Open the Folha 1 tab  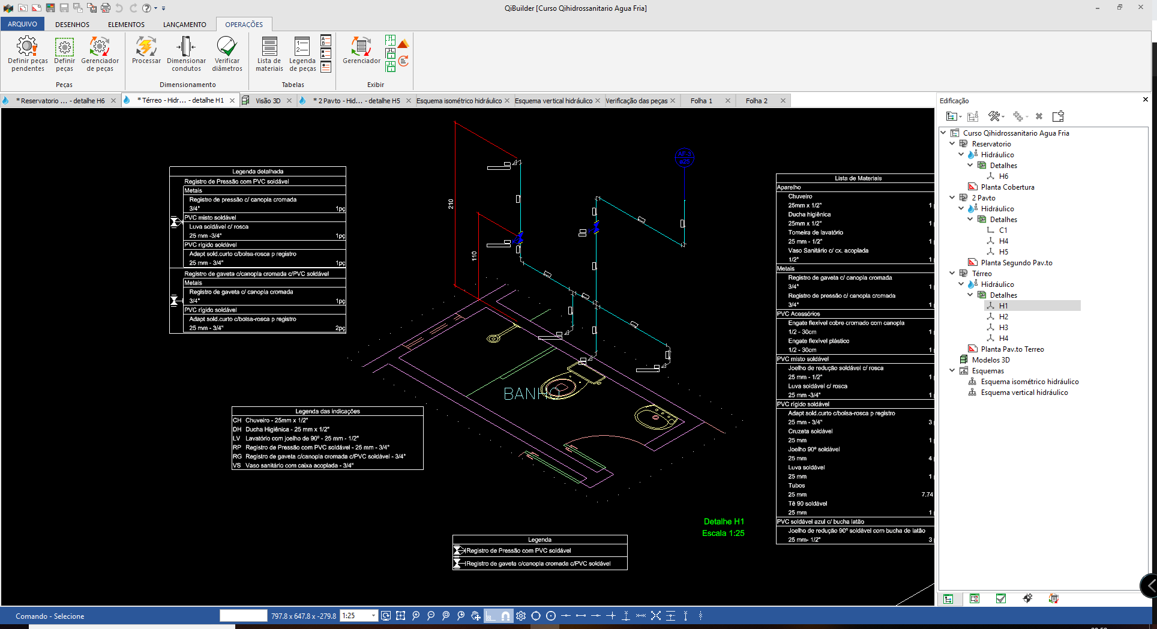(x=701, y=100)
